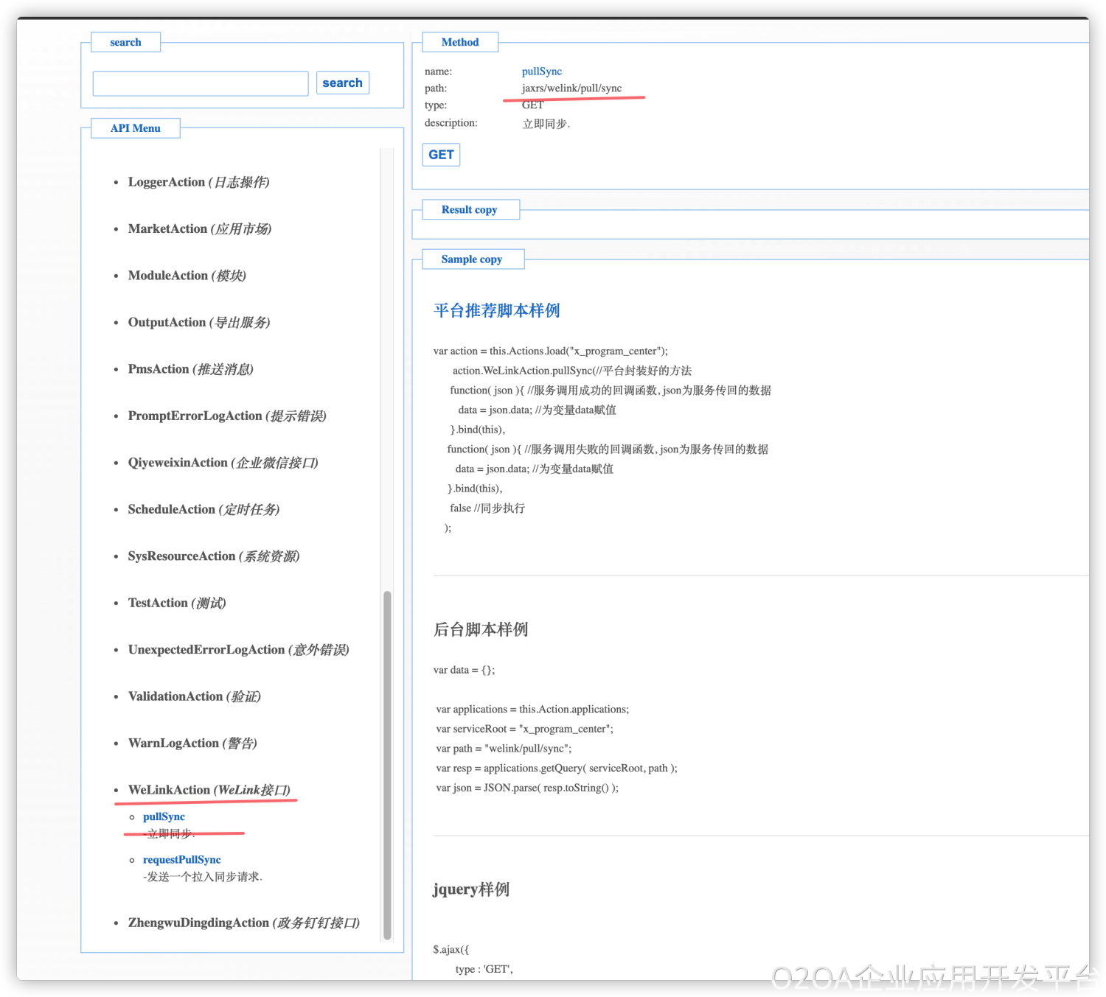Screen dimensions: 1106x997
Task: Expand the ModuleAction menu entry
Action: pyautogui.click(x=187, y=276)
